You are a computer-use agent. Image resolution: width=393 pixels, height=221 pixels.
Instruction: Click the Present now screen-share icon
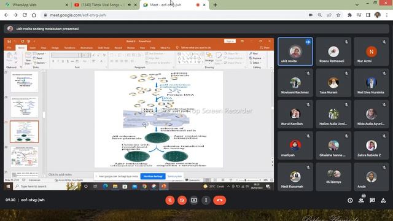tap(194, 200)
